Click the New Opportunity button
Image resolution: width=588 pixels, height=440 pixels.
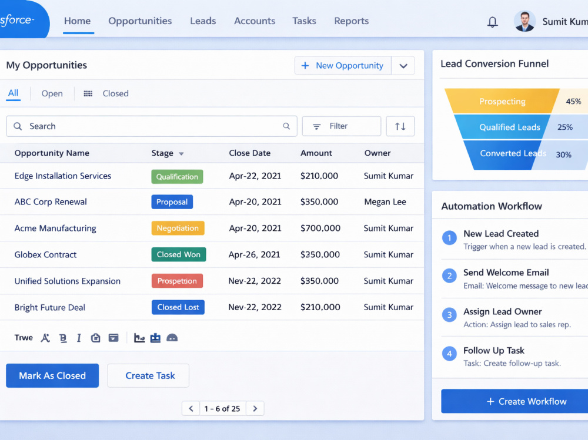(343, 66)
